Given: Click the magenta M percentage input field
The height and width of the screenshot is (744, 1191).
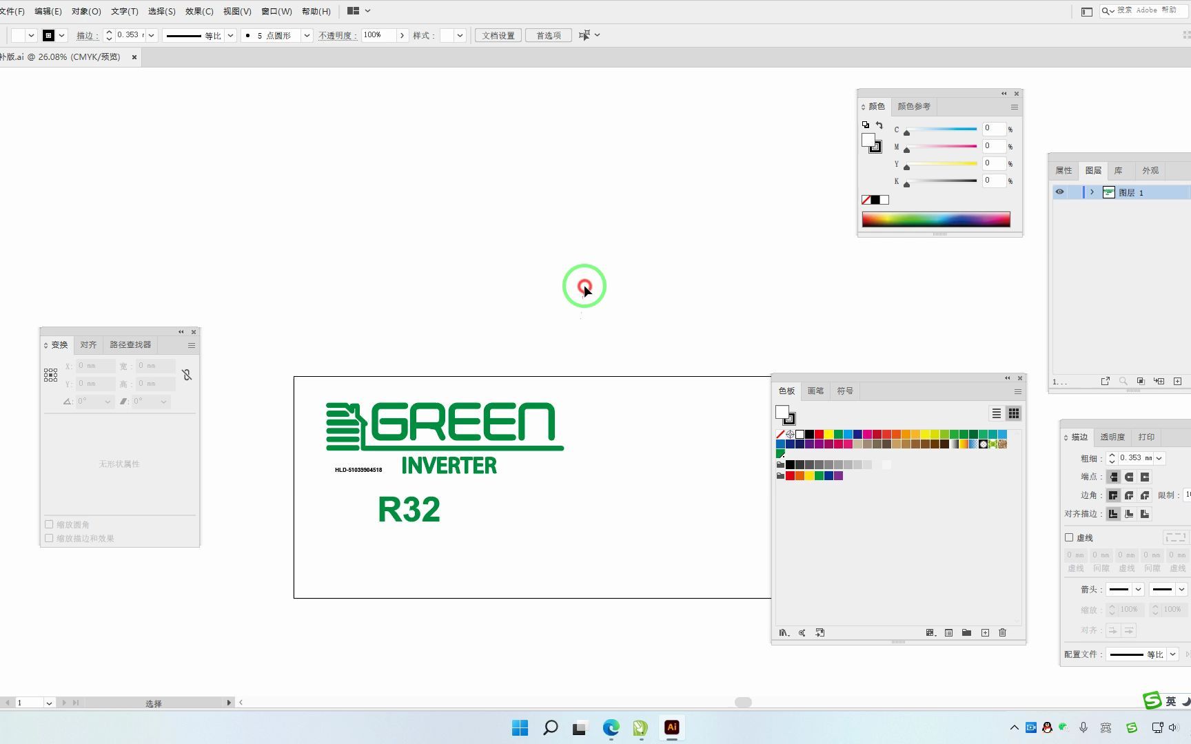Looking at the screenshot, I should point(993,146).
